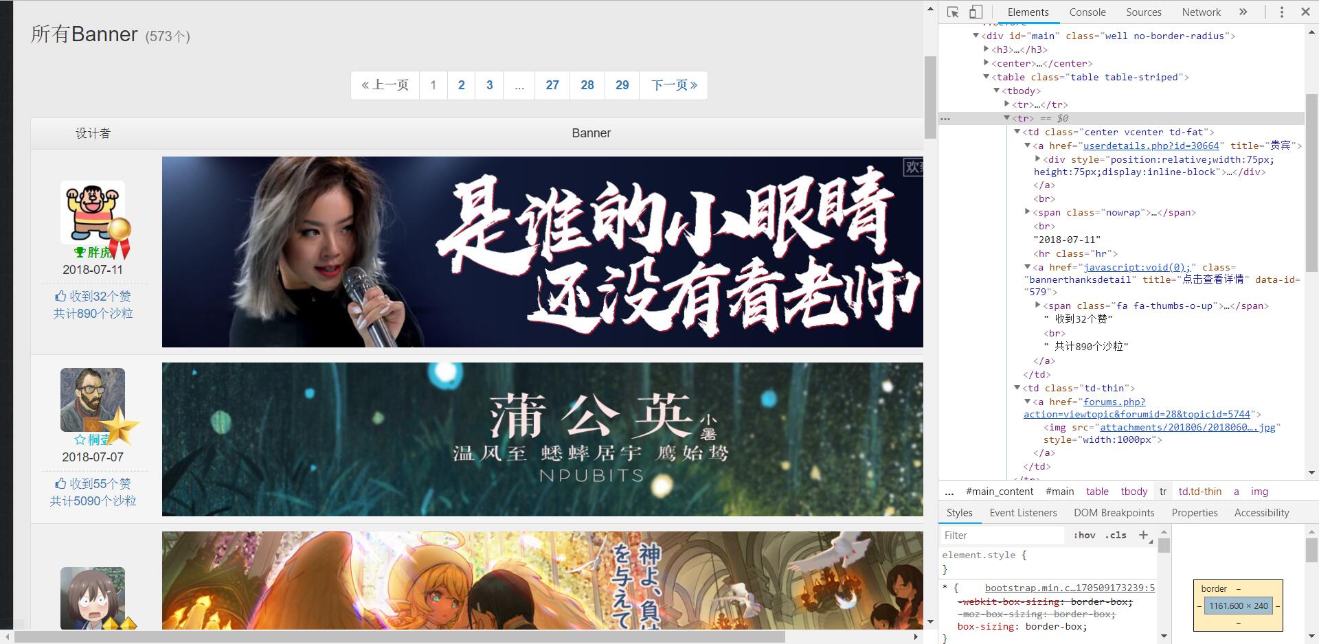Follow the userdetails.php?id=30664 link in DOM

click(1151, 146)
